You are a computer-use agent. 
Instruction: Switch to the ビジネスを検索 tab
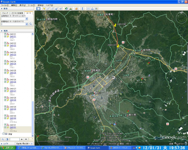(x=17, y=13)
